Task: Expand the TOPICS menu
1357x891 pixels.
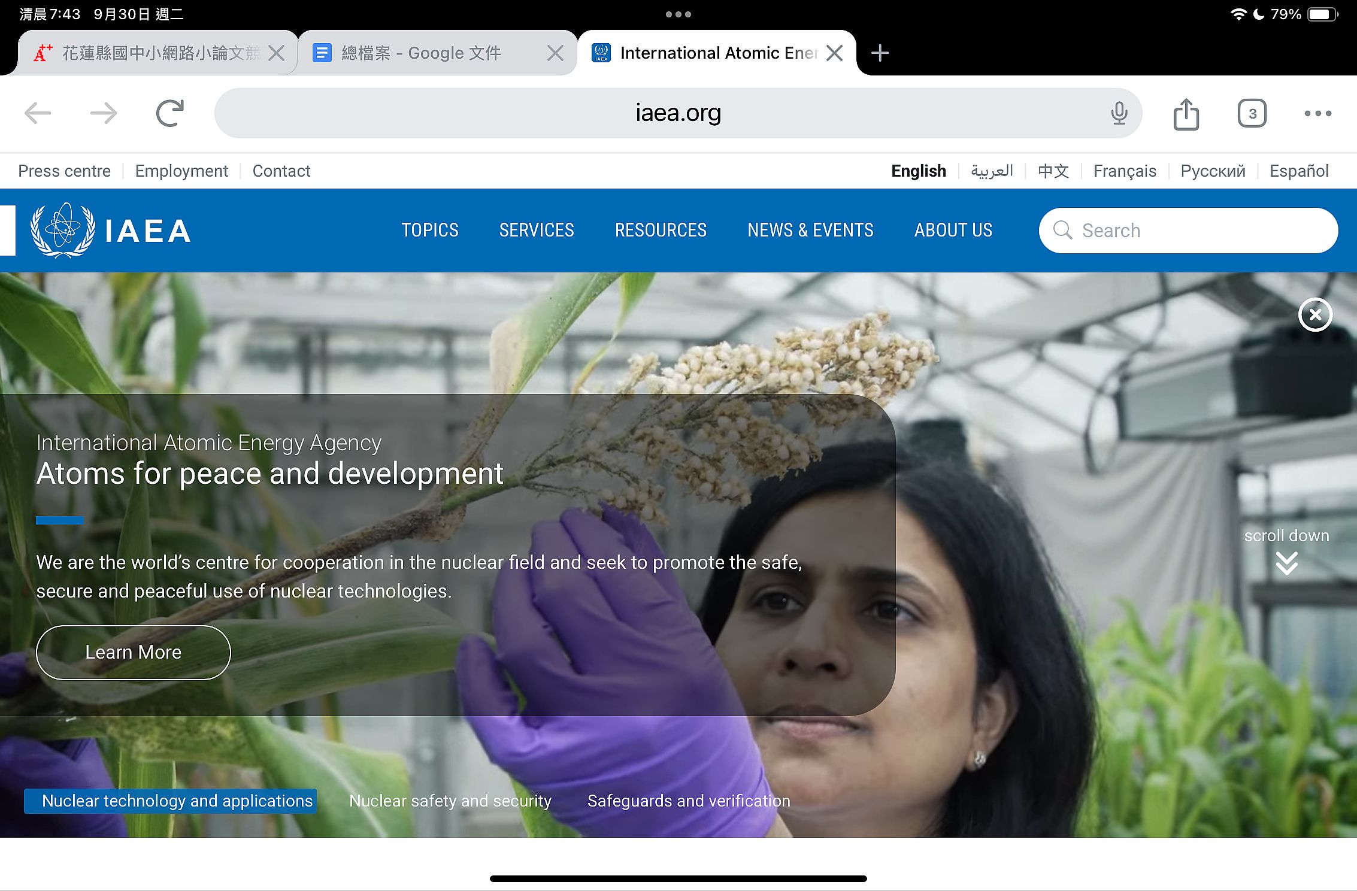Action: [x=429, y=231]
